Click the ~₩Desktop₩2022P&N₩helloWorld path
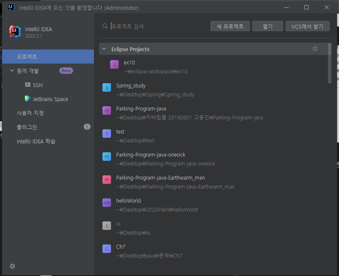This screenshot has width=339, height=276. (157, 210)
